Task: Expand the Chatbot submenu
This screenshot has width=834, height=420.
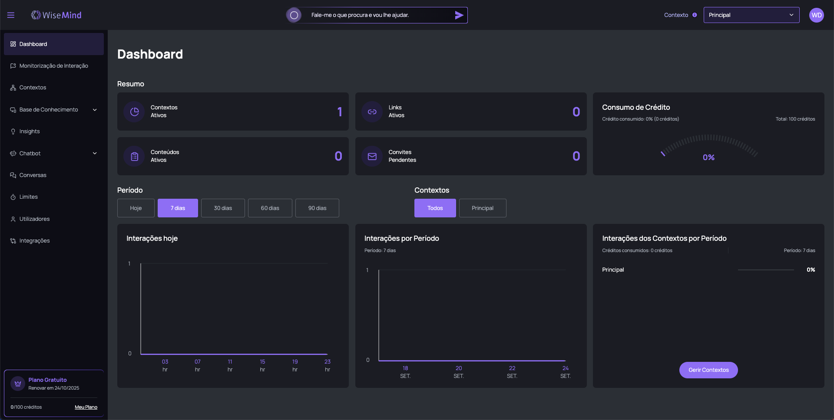Action: [95, 154]
